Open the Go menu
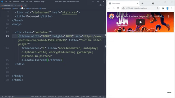The height and width of the screenshot is (98, 175). [27, 2]
